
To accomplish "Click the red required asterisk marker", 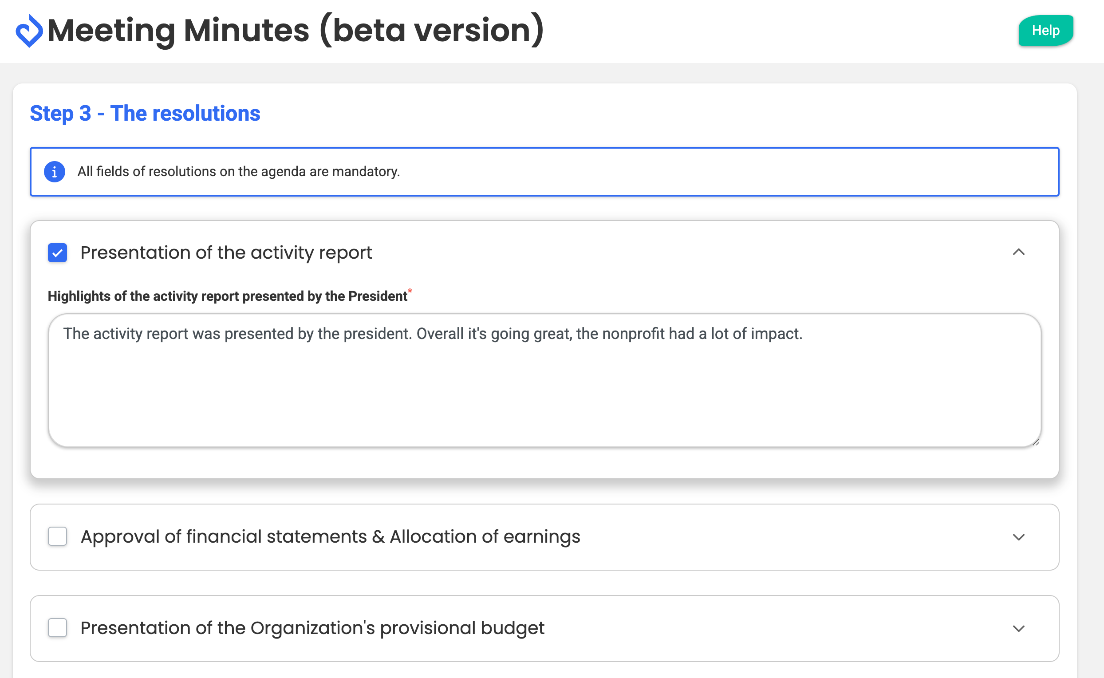I will (410, 291).
